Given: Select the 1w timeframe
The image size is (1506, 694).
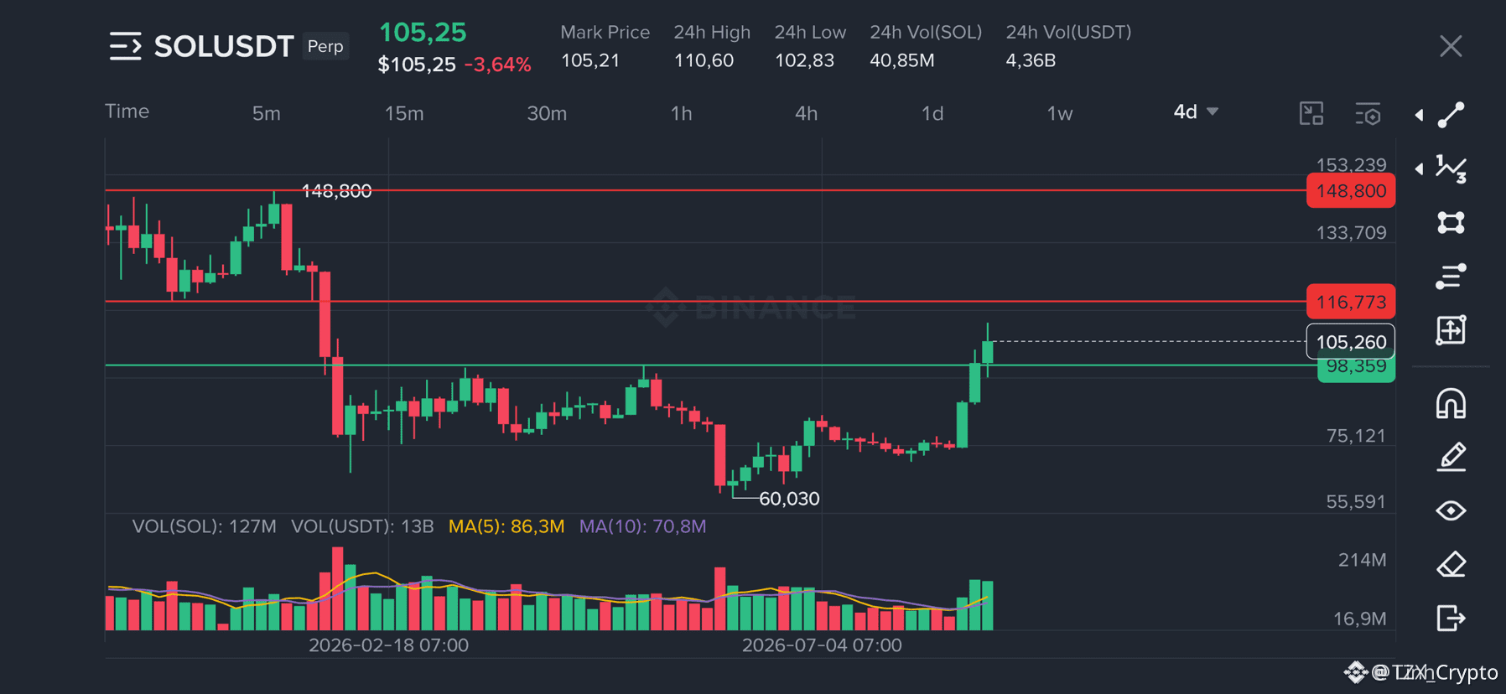Looking at the screenshot, I should pos(1060,113).
